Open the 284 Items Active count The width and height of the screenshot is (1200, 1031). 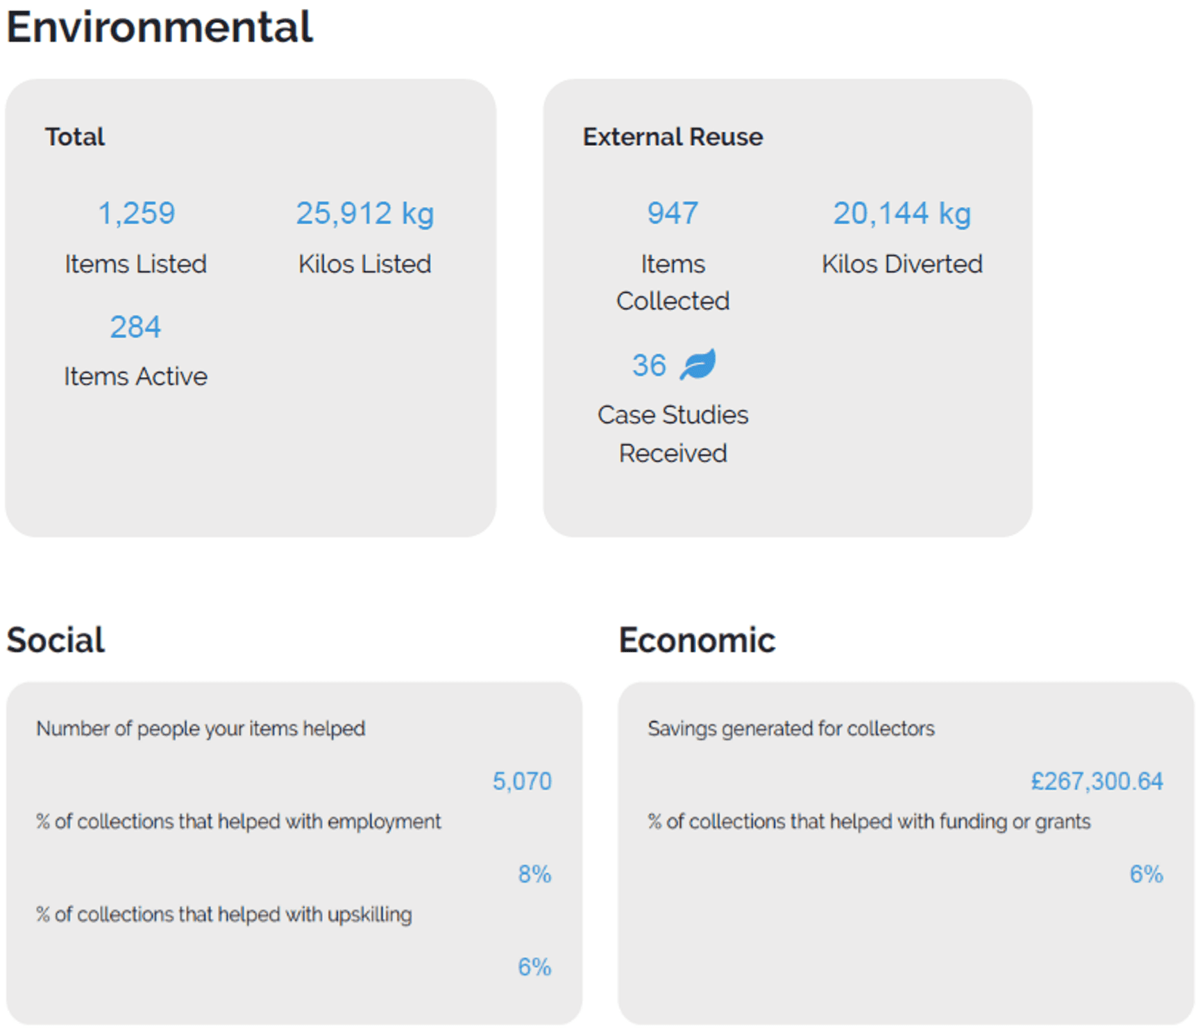[x=135, y=327]
